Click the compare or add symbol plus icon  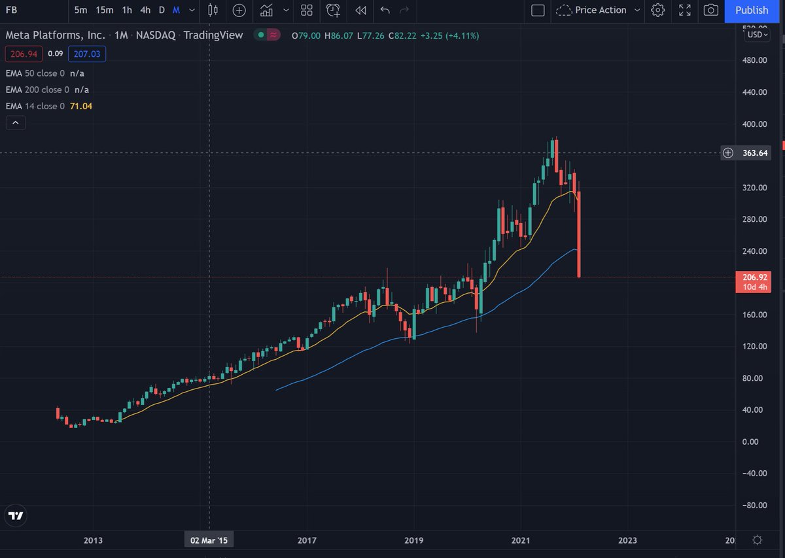[x=239, y=10]
